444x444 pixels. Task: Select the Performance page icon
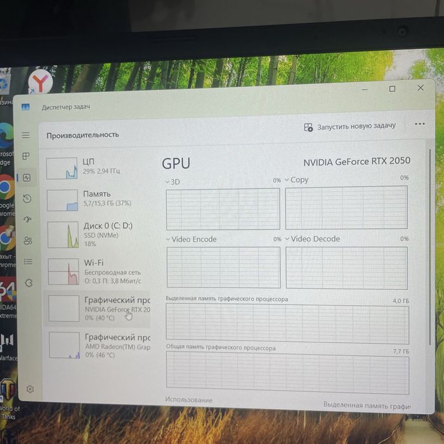(27, 178)
